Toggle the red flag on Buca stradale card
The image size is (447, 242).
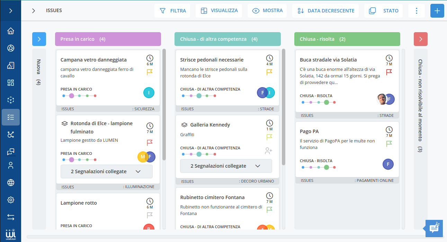tap(389, 72)
